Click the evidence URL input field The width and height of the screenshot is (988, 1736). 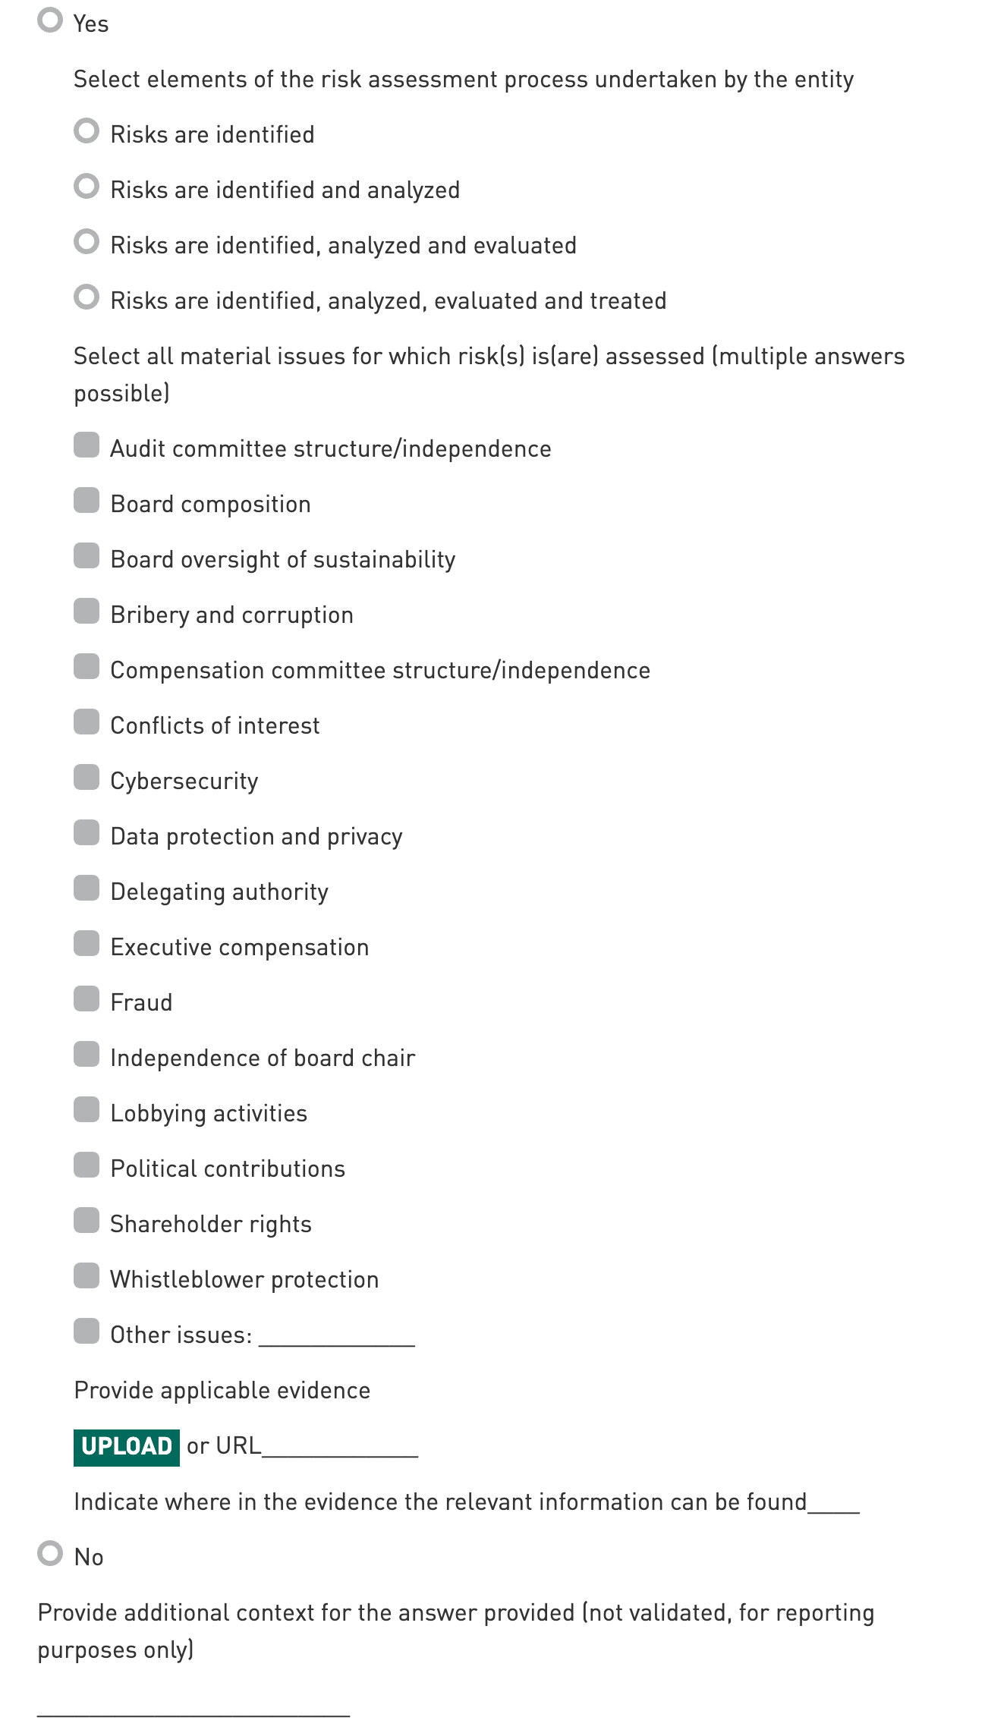click(x=339, y=1447)
